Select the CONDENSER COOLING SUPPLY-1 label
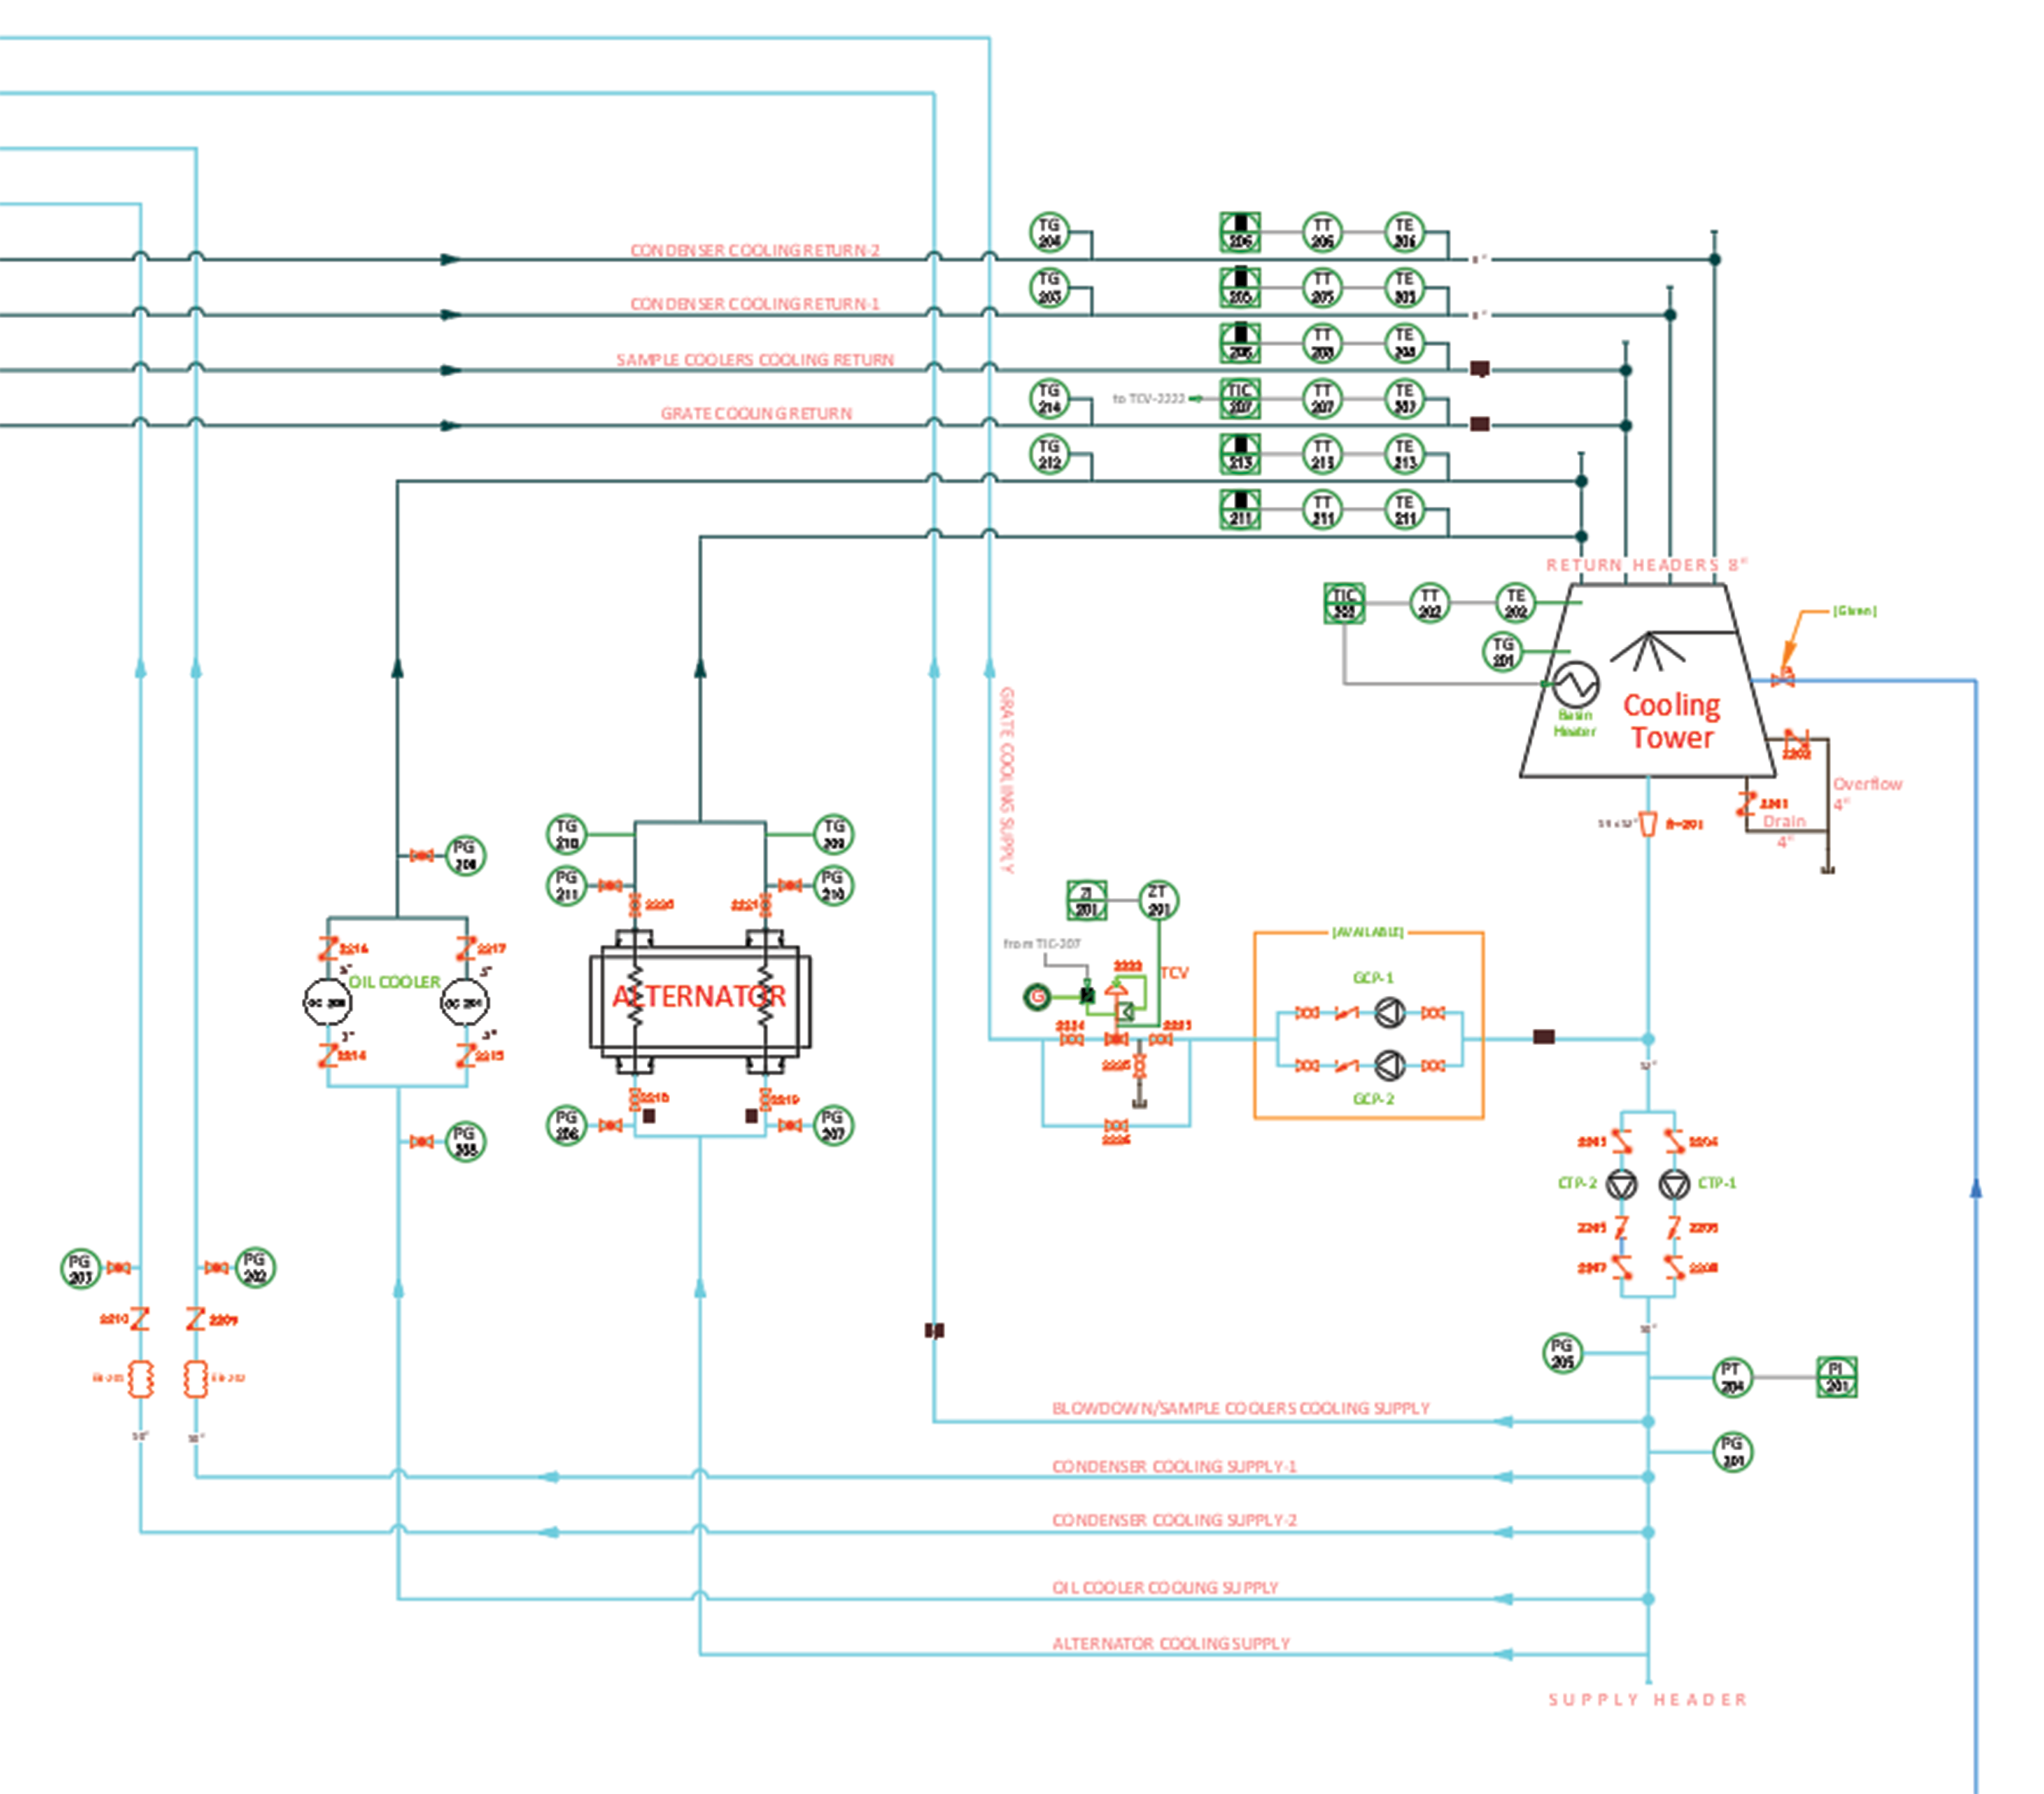2044x1794 pixels. tap(1174, 1466)
